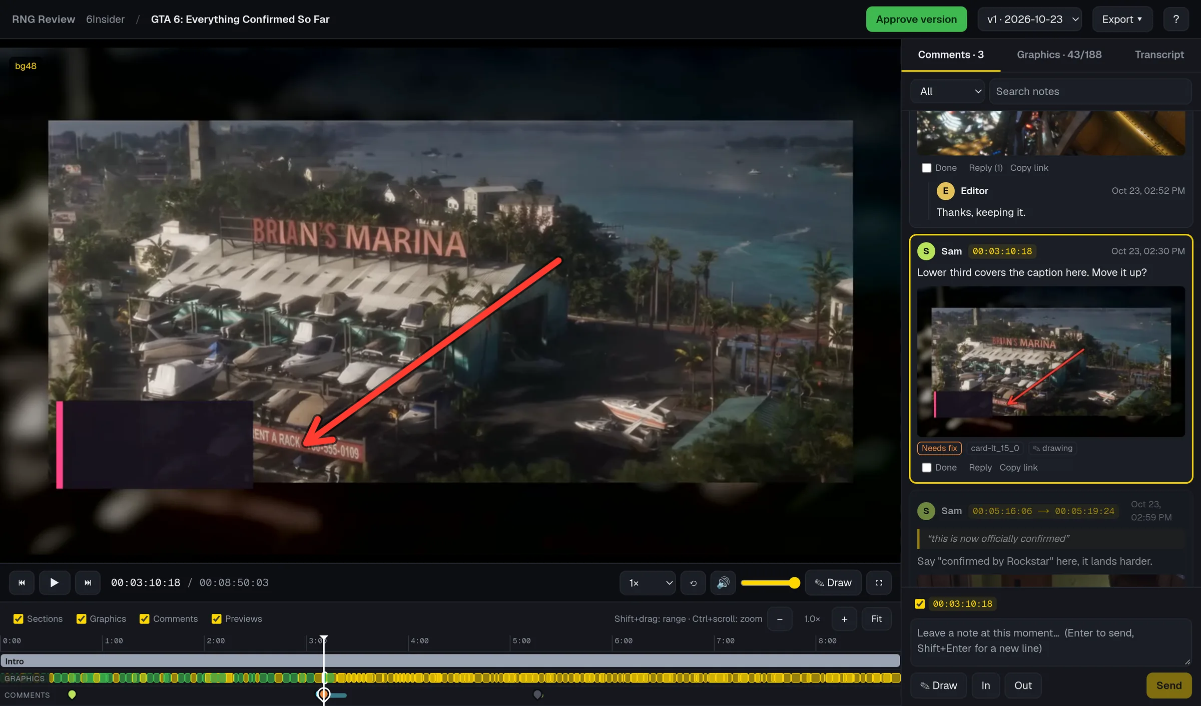Go to 6Insider breadcrumb
The width and height of the screenshot is (1201, 706).
pyautogui.click(x=105, y=19)
